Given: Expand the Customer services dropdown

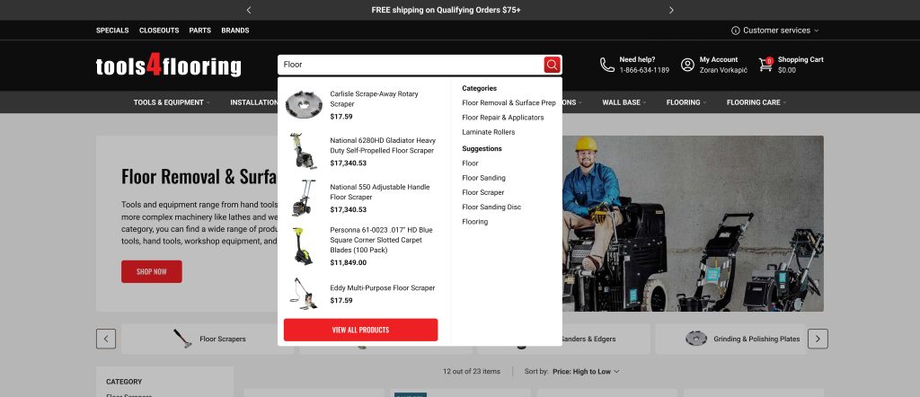Looking at the screenshot, I should pyautogui.click(x=774, y=31).
